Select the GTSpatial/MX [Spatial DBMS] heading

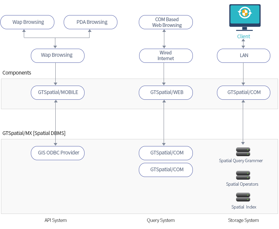[x=34, y=133]
